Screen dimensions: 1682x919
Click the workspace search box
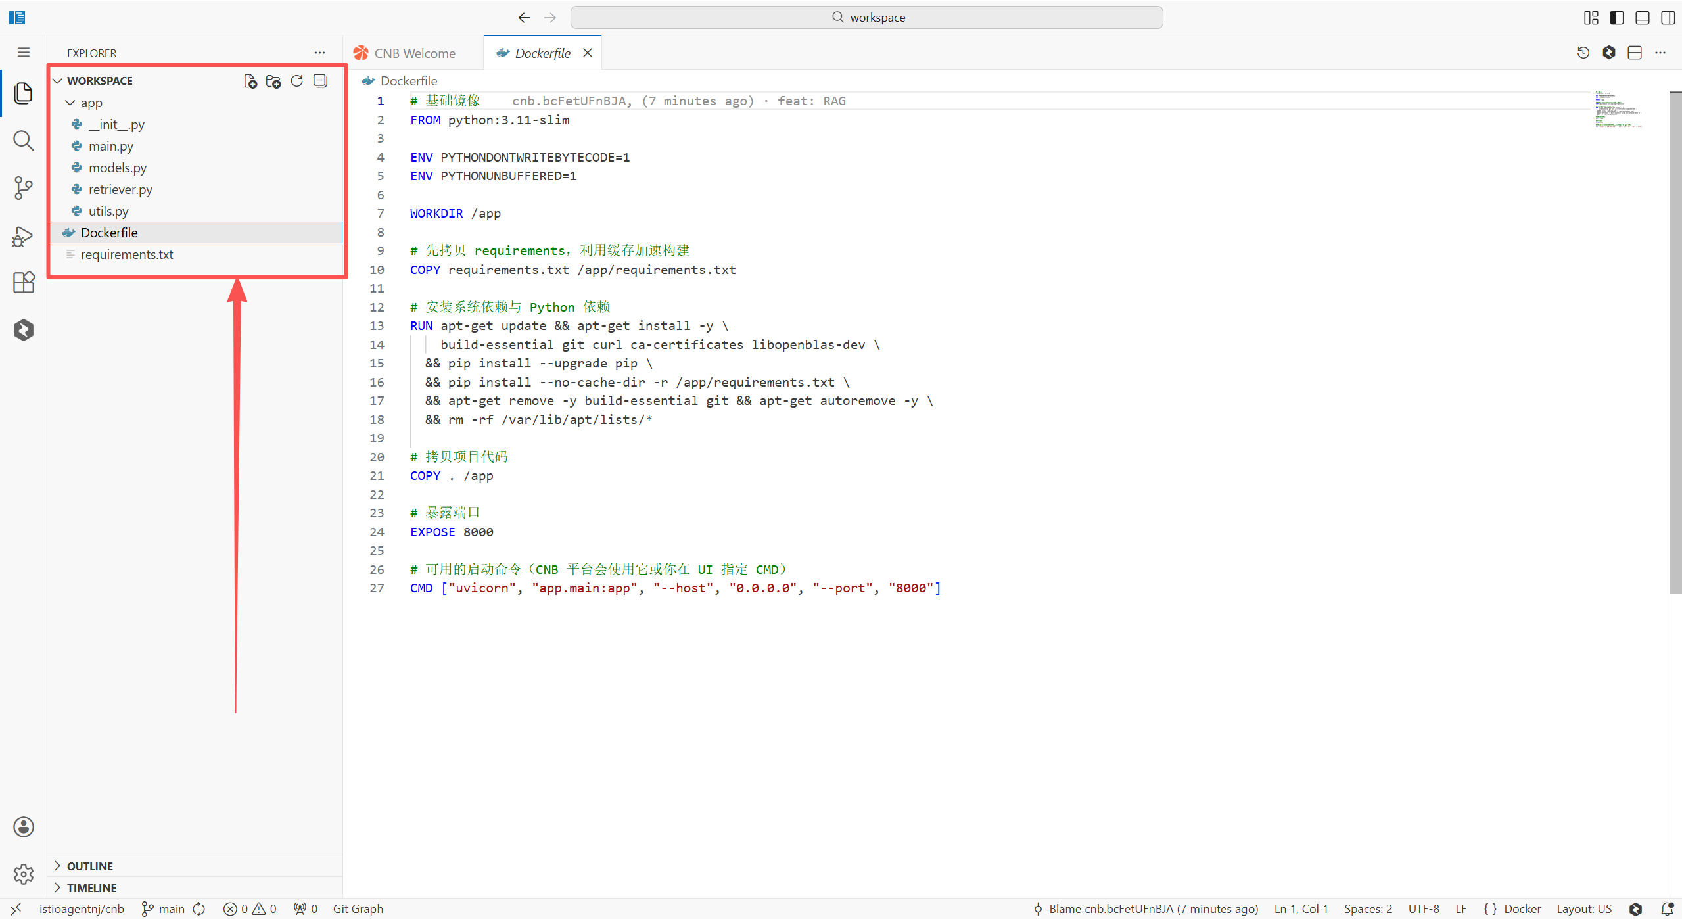[x=866, y=18]
